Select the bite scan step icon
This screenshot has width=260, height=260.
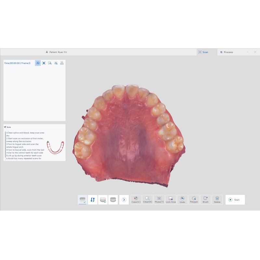[113, 200]
